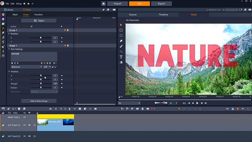Select the Rectangle shape tool
This screenshot has height=142, width=252.
click(121, 30)
